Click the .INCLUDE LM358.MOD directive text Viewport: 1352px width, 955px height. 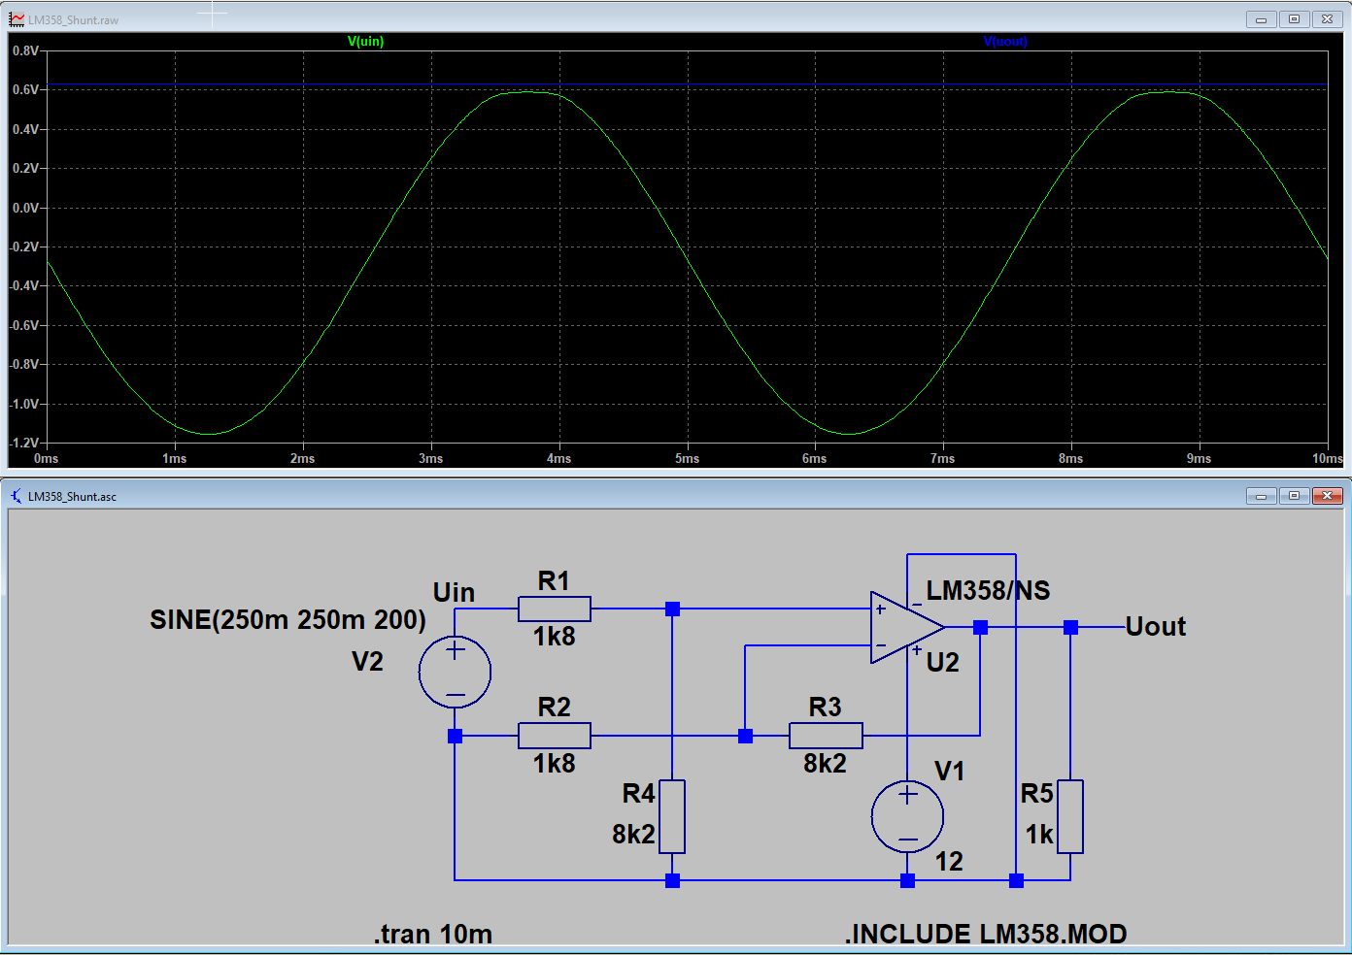point(985,934)
